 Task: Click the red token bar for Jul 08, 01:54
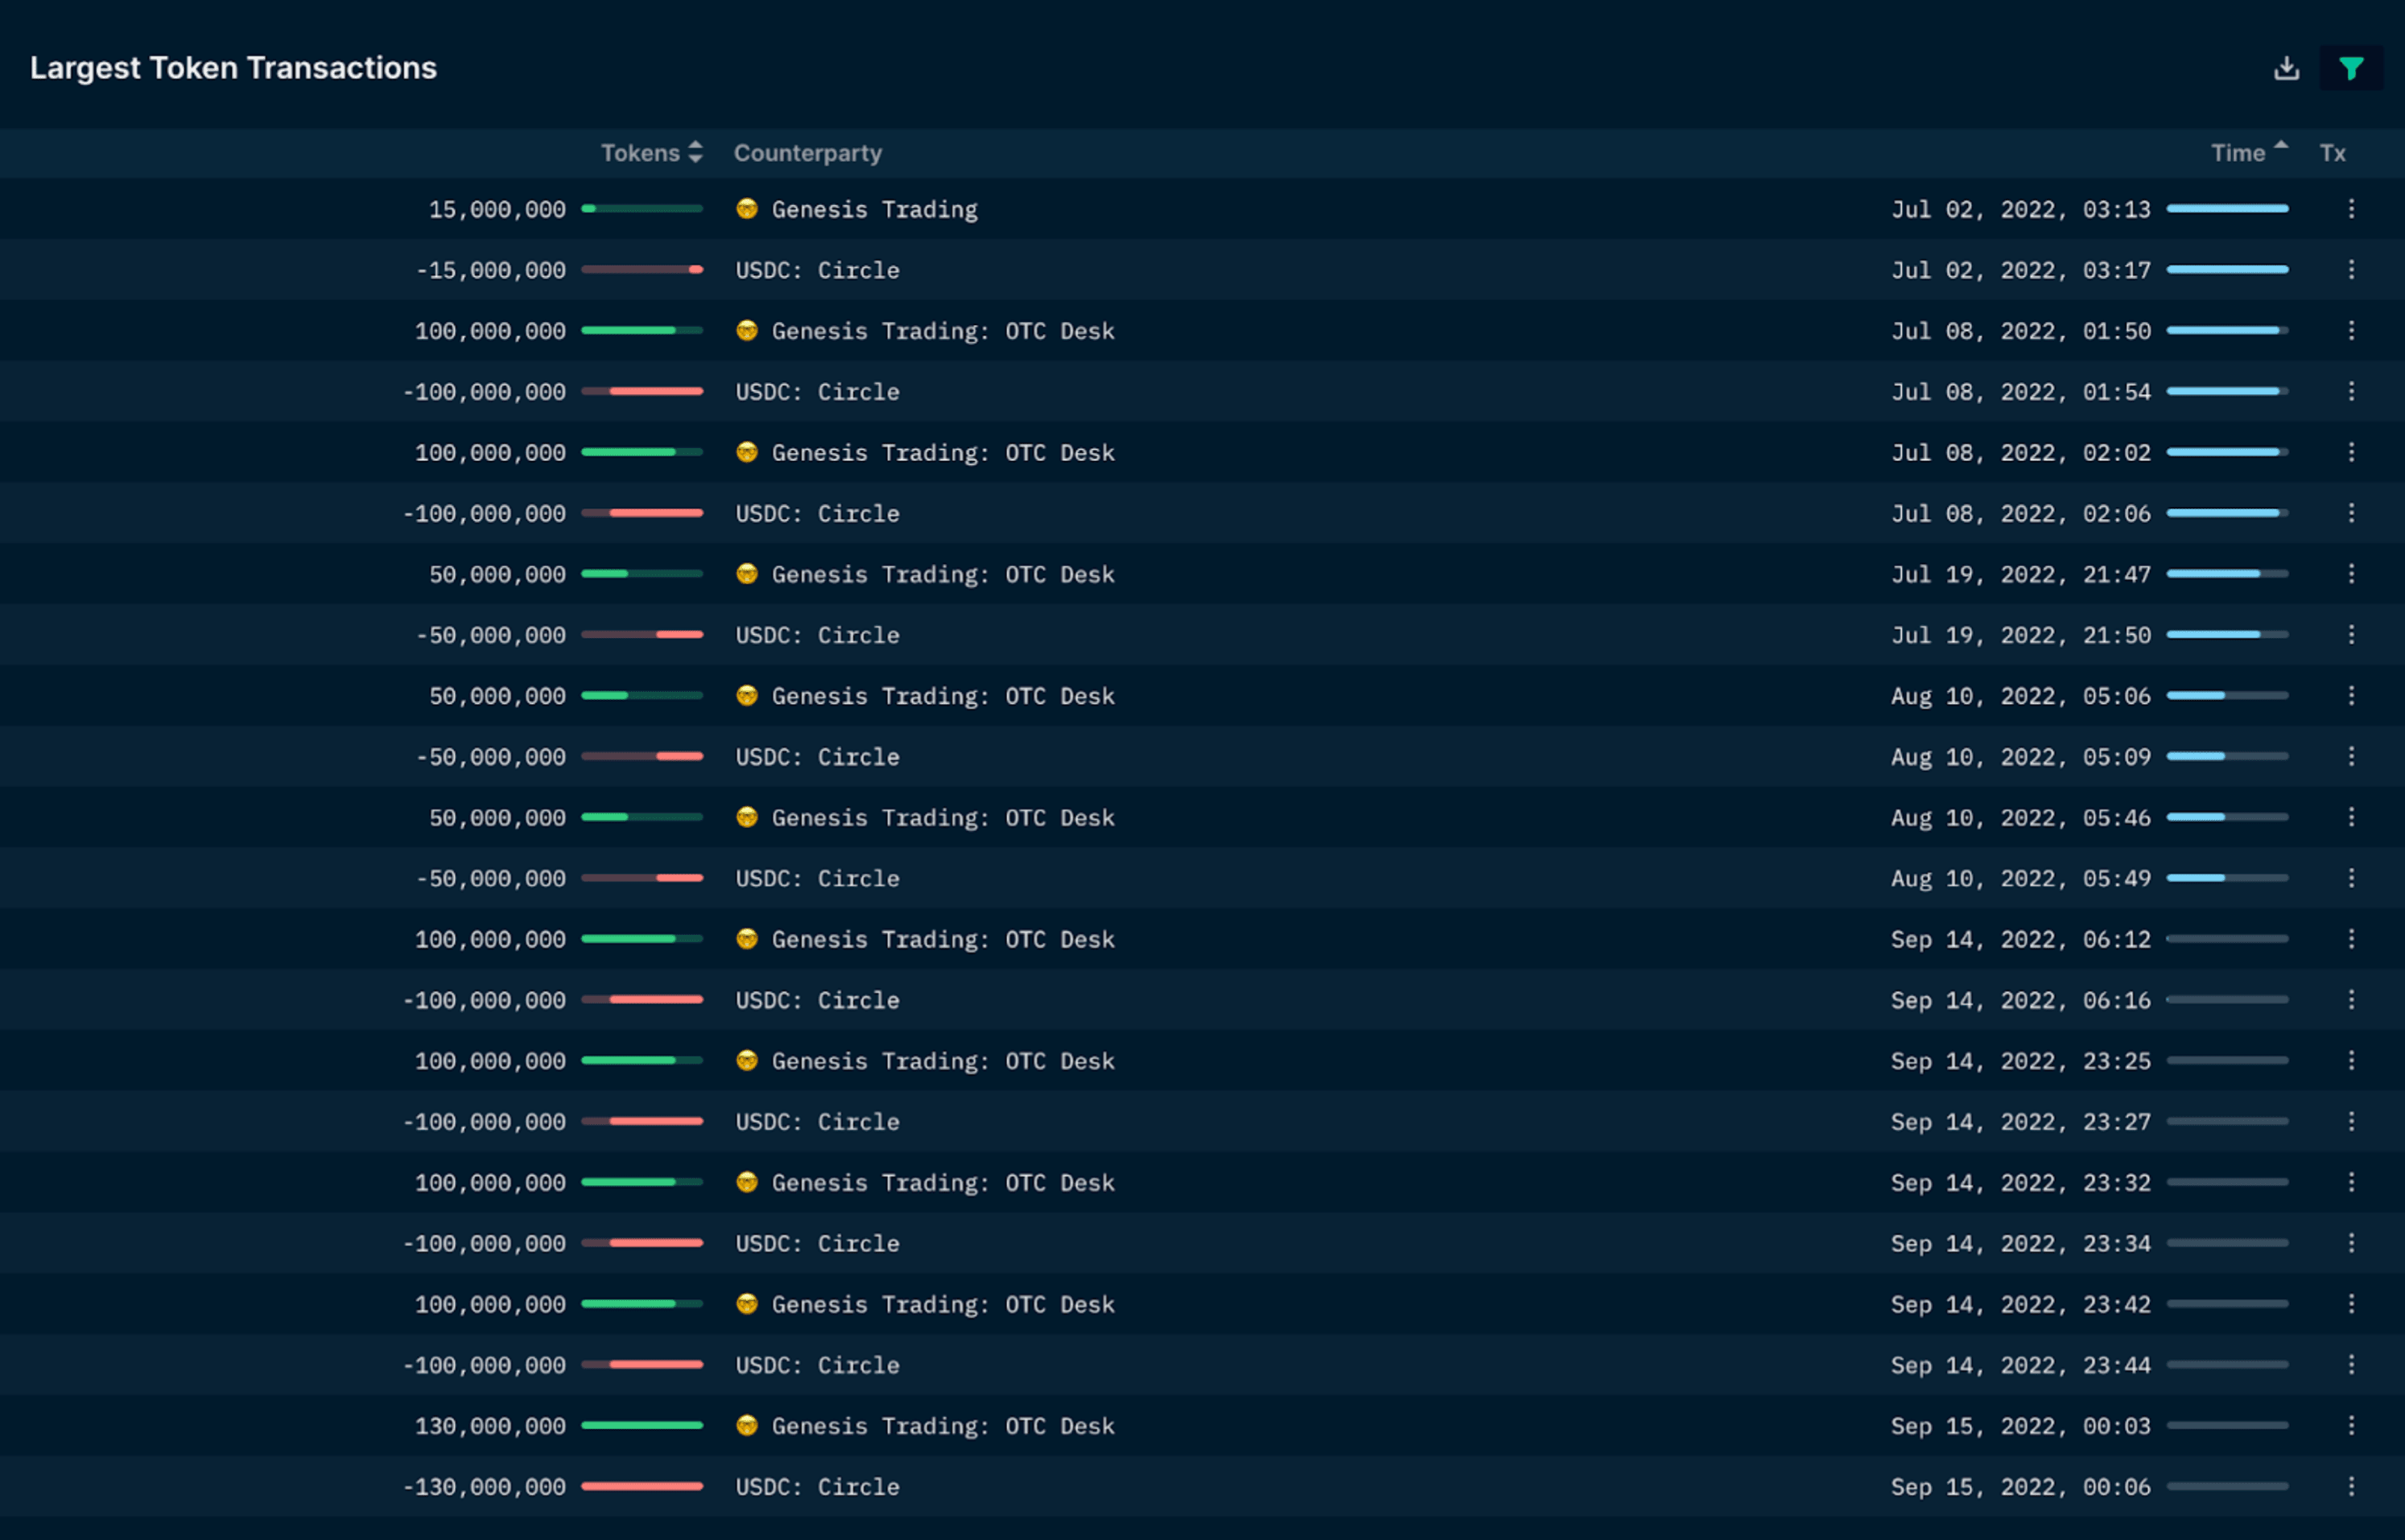click(x=642, y=392)
